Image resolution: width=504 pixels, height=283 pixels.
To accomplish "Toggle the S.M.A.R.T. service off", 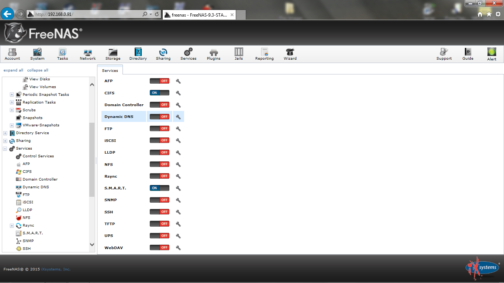I will coord(159,188).
